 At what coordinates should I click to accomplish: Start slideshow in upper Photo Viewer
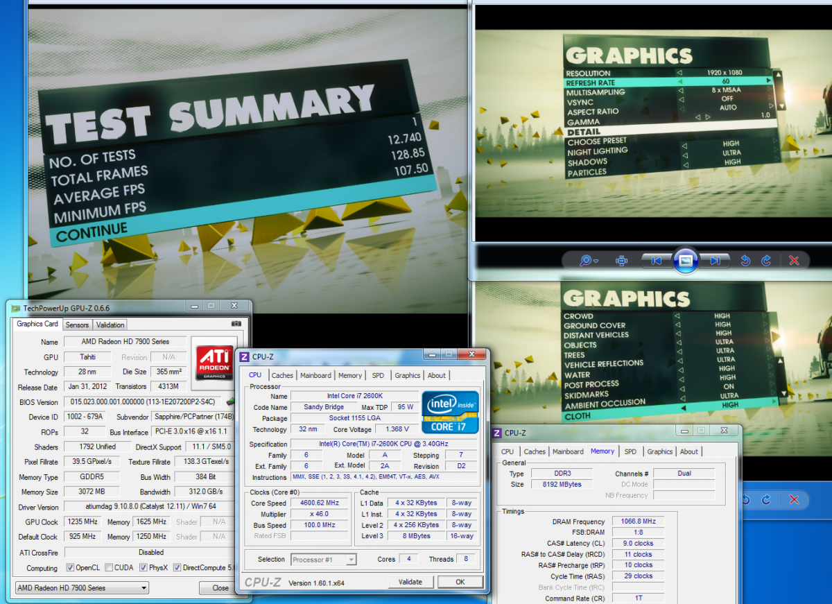(685, 261)
